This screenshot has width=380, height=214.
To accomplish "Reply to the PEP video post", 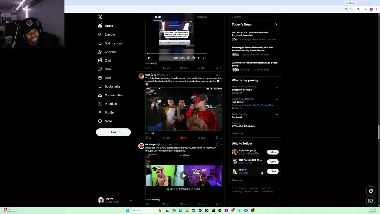I will click(147, 68).
